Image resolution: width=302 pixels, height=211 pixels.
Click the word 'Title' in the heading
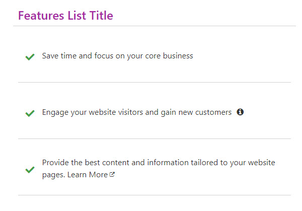(x=101, y=16)
